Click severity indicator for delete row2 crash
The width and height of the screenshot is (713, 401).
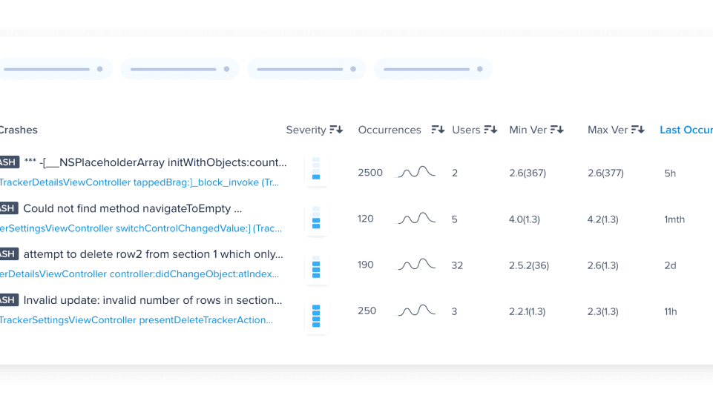[316, 267]
